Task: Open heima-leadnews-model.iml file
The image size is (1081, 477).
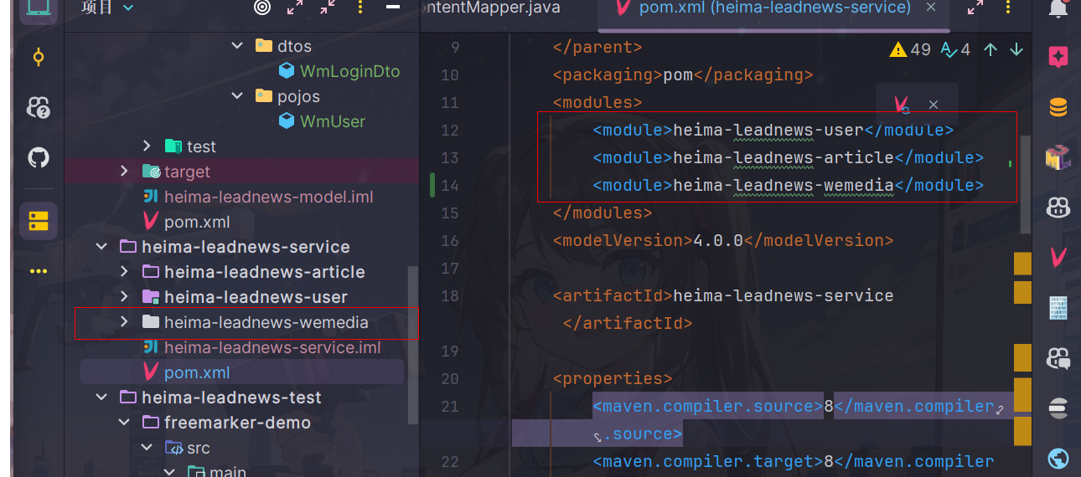Action: 258,197
